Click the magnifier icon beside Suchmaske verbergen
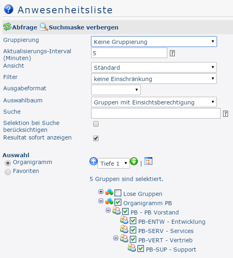 tap(44, 27)
